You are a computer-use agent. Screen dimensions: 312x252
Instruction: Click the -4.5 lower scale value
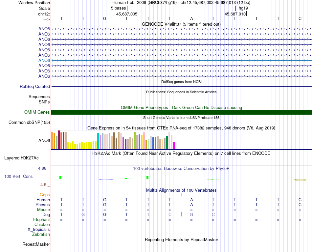(x=43, y=185)
